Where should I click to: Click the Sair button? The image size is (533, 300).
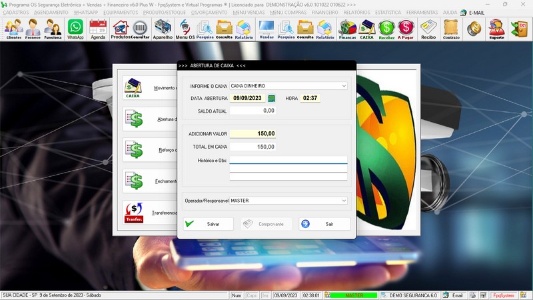pos(324,224)
